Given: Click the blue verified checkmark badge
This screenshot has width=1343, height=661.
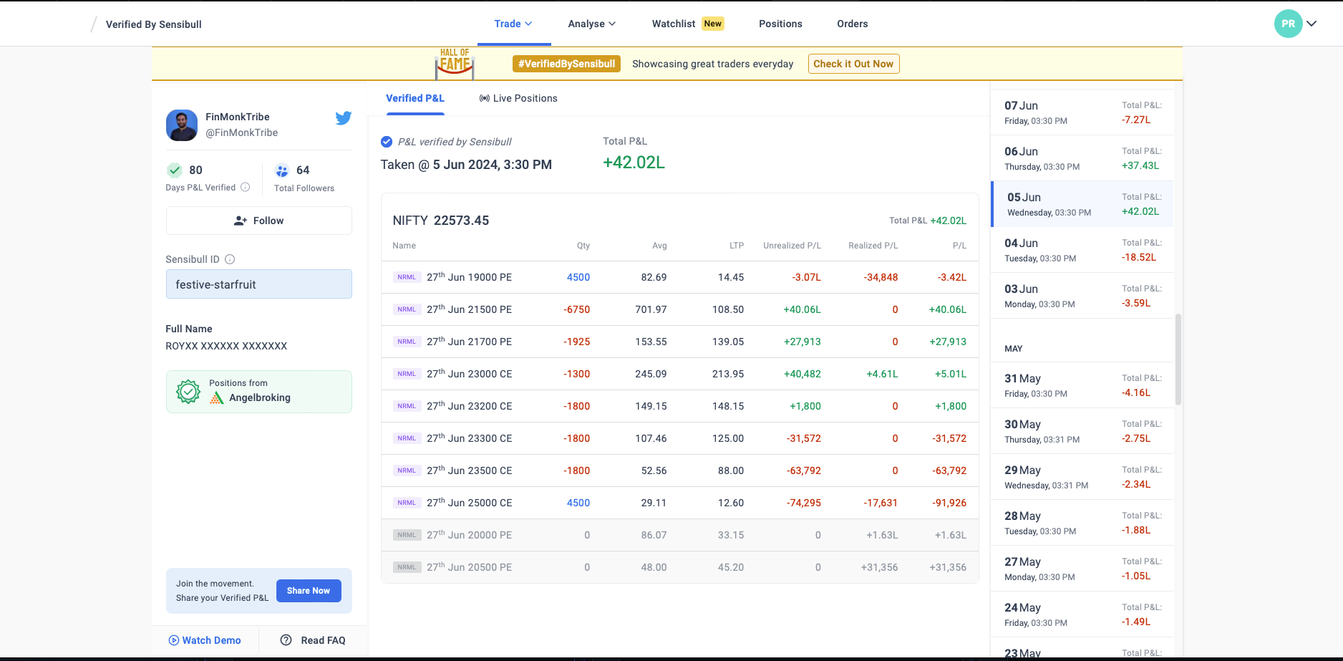Looking at the screenshot, I should coord(387,142).
